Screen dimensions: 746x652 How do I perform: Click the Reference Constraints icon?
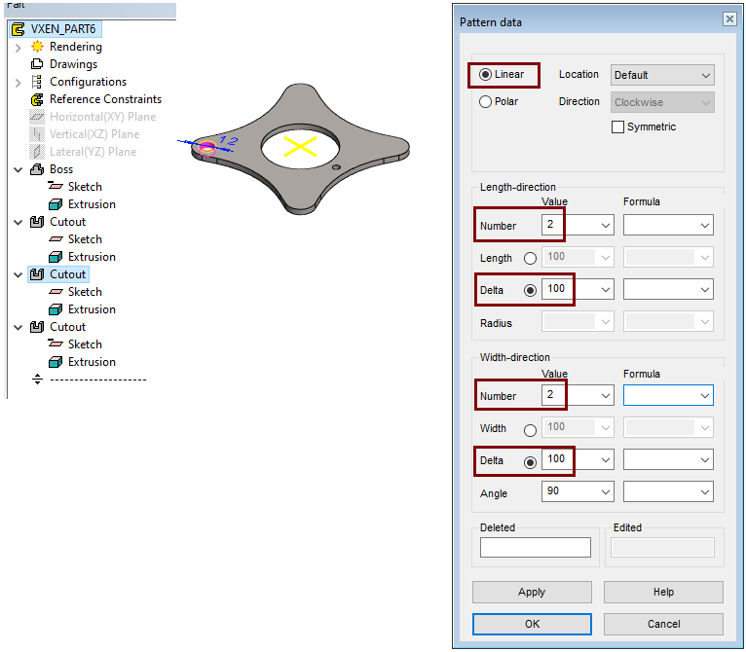click(x=38, y=99)
